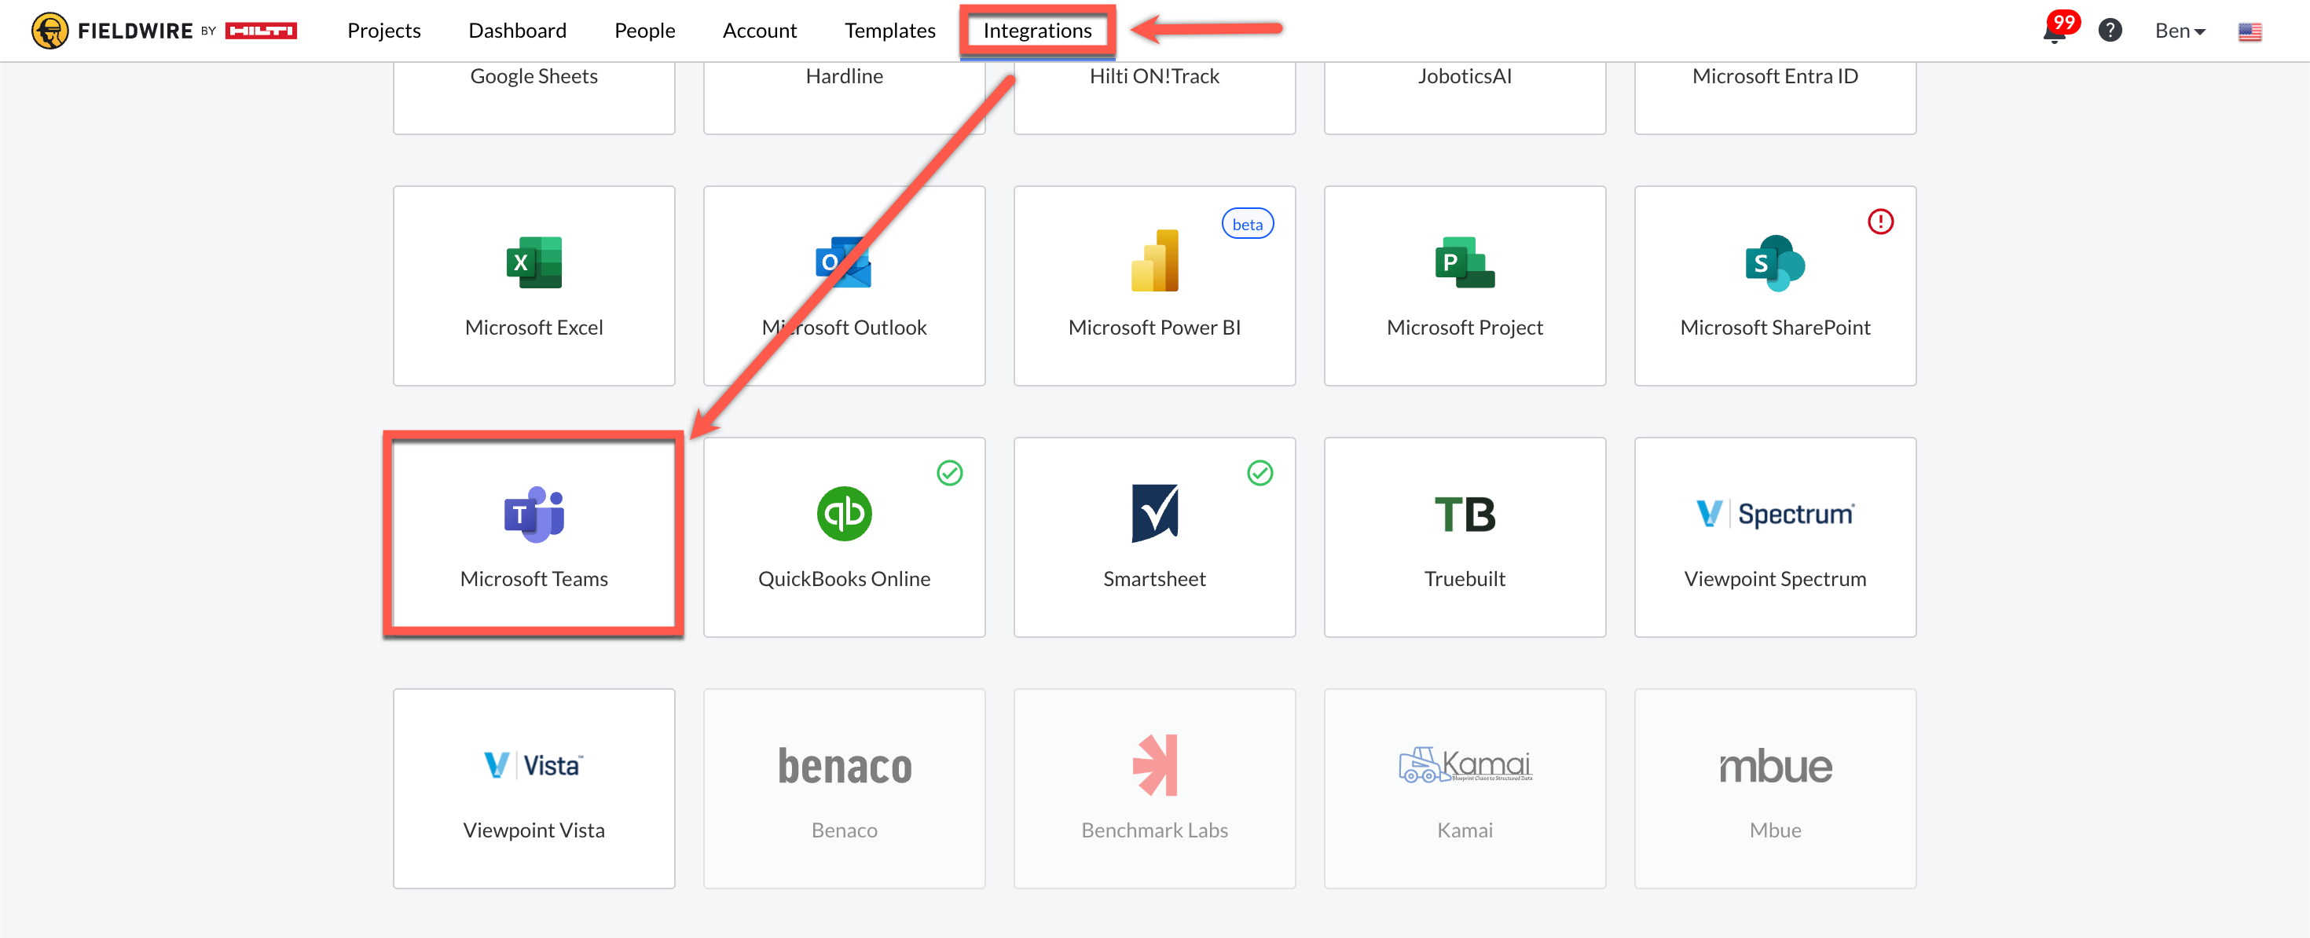Open the US flag language selector

2249,31
